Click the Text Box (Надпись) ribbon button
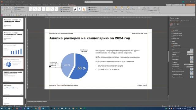The height and width of the screenshot is (110, 196). click(18, 9)
